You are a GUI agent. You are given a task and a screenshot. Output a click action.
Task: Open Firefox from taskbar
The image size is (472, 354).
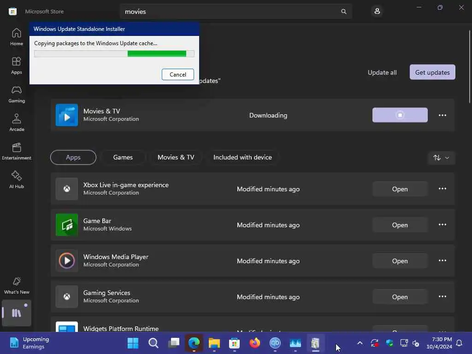tap(254, 343)
